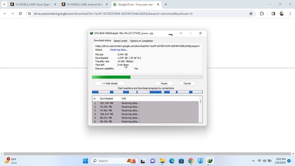Switch to the Tecno Spark browser tab

[33, 4]
